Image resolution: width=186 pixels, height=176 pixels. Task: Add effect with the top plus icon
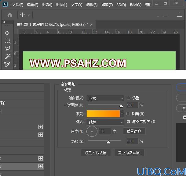tap(41, 127)
